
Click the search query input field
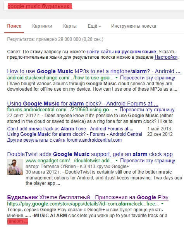[93, 7]
